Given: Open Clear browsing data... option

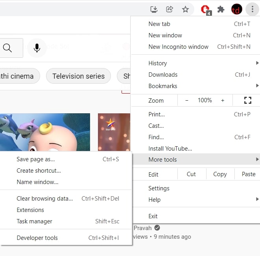Looking at the screenshot, I should [x=66, y=199].
